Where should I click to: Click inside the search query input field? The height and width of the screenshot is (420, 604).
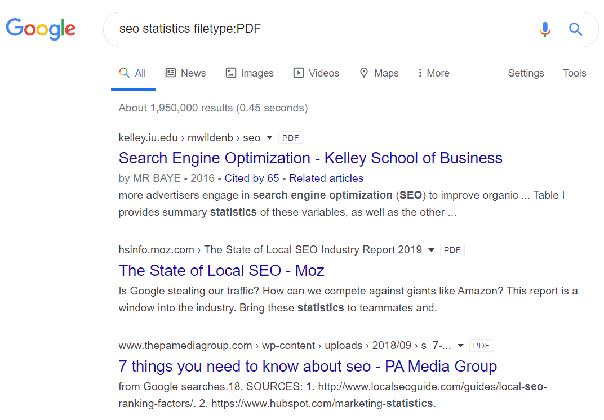click(x=282, y=28)
